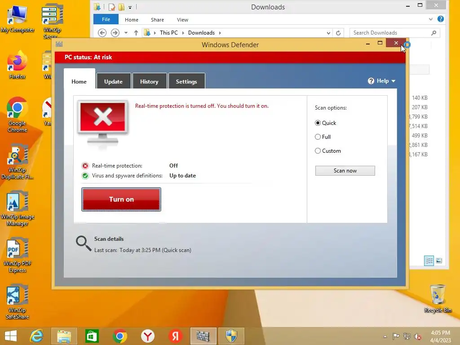This screenshot has width=460, height=345.
Task: Open red Yandex icon on taskbar
Action: pos(176,336)
